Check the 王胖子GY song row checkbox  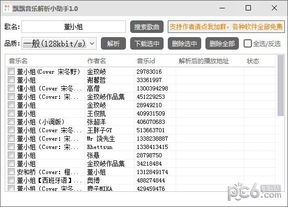pos(11,130)
